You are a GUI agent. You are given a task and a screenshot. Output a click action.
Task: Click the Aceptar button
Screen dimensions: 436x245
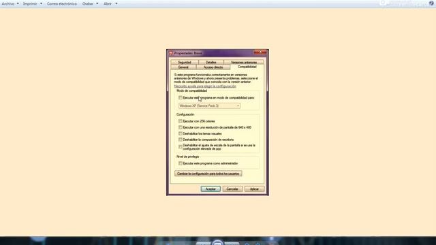211,189
